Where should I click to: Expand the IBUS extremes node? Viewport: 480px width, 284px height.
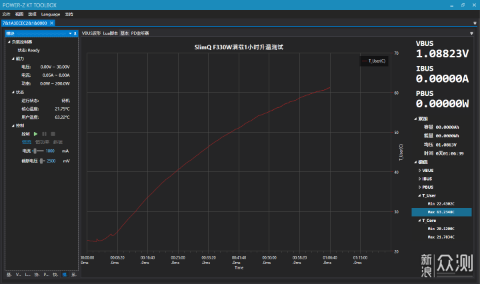[x=420, y=179]
